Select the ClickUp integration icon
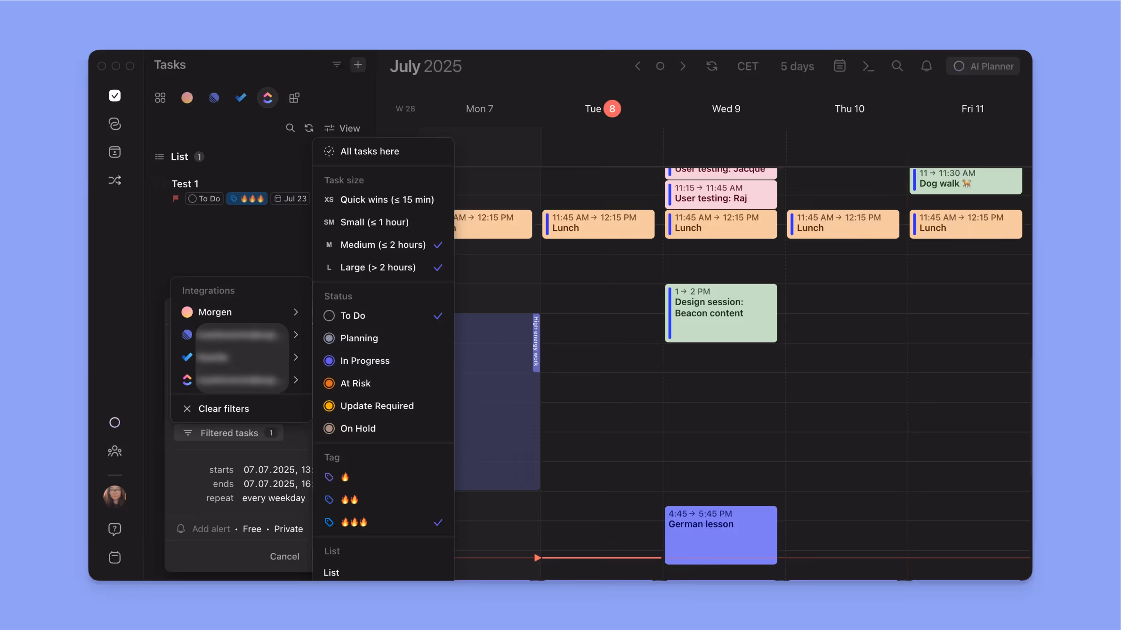This screenshot has width=1121, height=630. point(267,97)
